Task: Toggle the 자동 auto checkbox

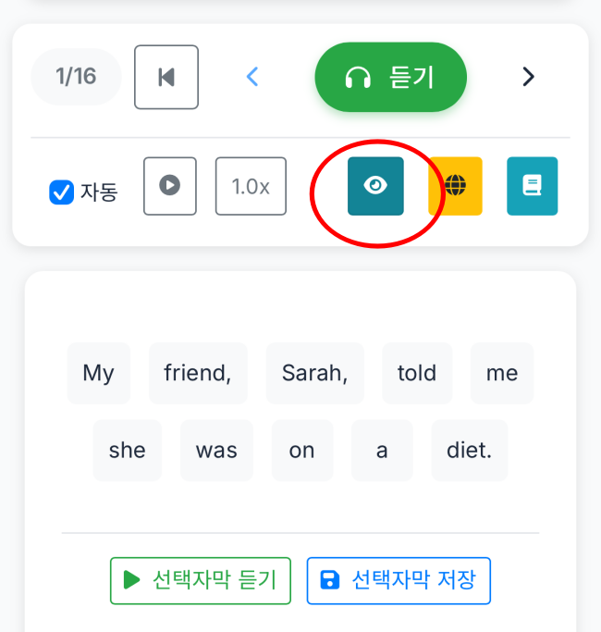Action: coord(62,192)
